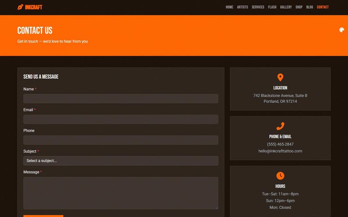This screenshot has width=348, height=217.
Task: Click the 'Contact Us' page heading
Action: click(35, 31)
